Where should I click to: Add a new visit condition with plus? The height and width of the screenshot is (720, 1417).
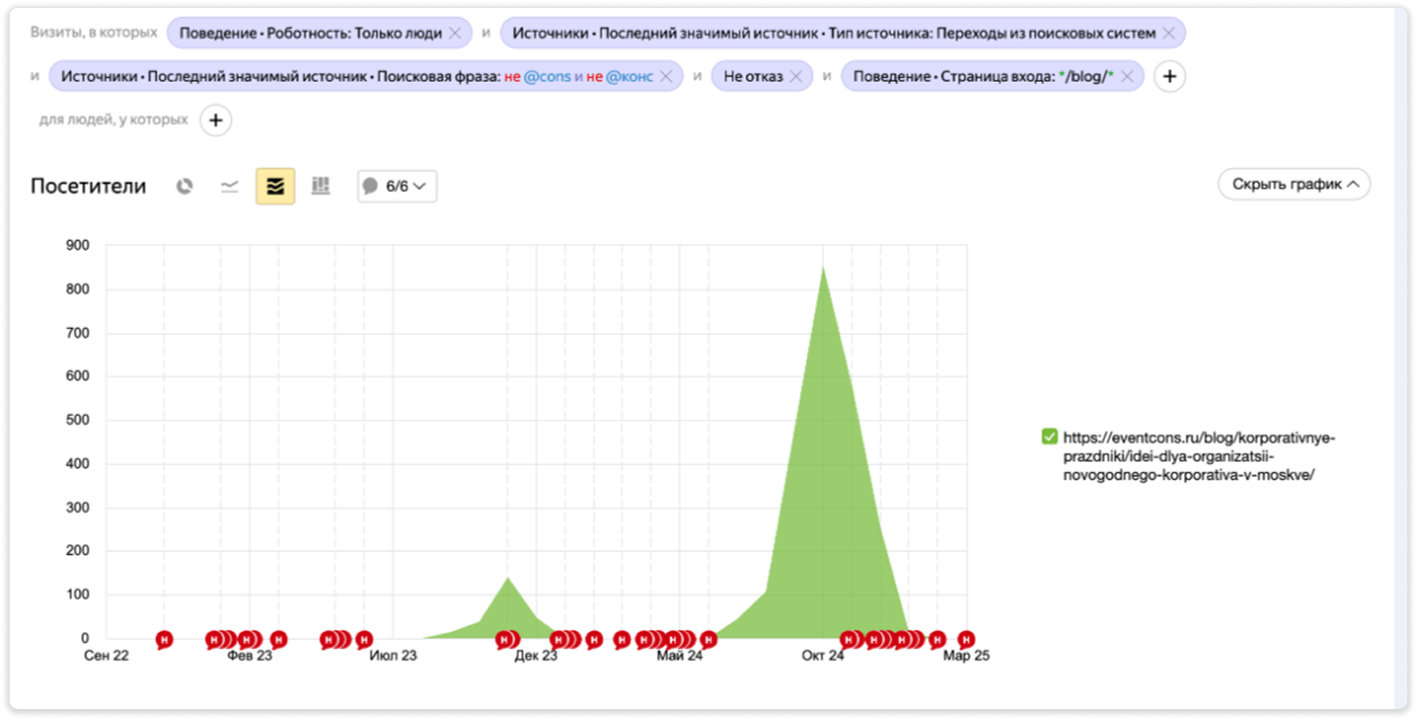click(x=1169, y=76)
